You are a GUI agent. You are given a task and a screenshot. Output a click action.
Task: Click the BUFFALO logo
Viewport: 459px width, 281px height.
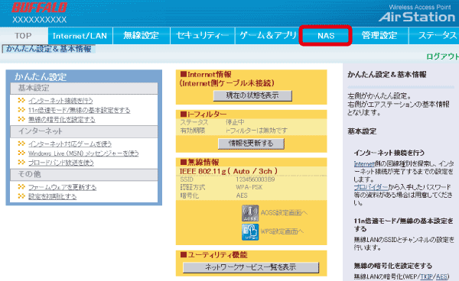click(40, 8)
